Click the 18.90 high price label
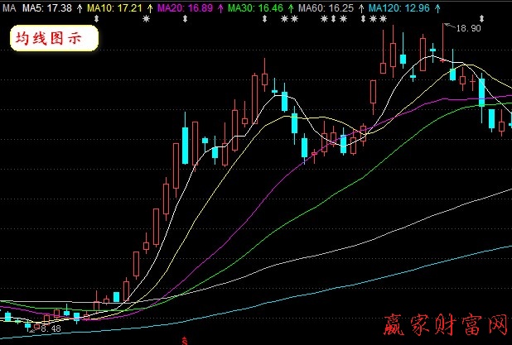 coord(468,28)
